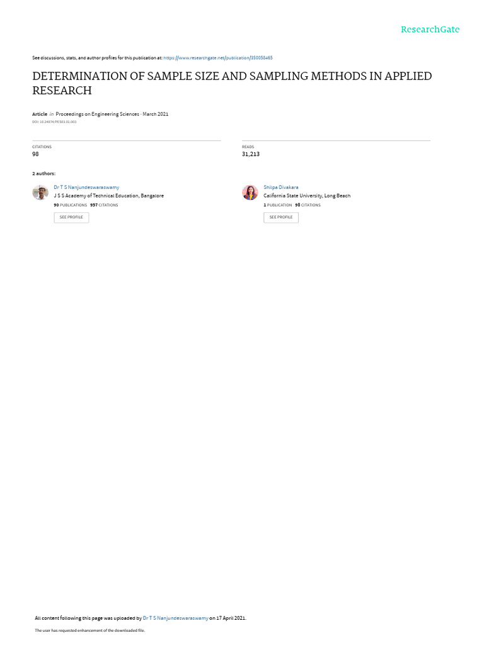This screenshot has width=484, height=645.
Task: Open the uploader's name link in footer
Action: pyautogui.click(x=175, y=618)
